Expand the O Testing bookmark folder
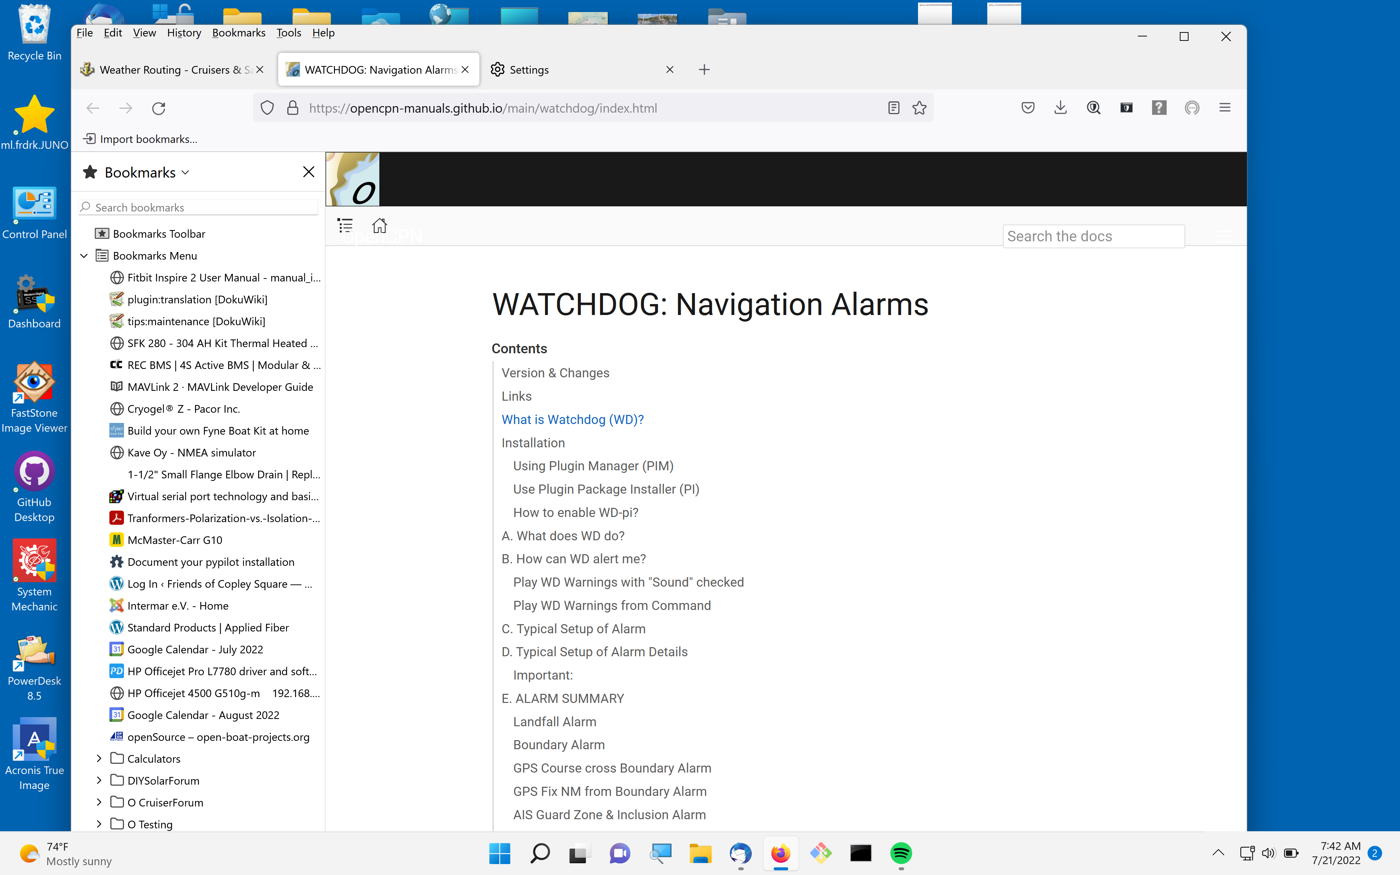This screenshot has width=1400, height=875. pyautogui.click(x=99, y=824)
